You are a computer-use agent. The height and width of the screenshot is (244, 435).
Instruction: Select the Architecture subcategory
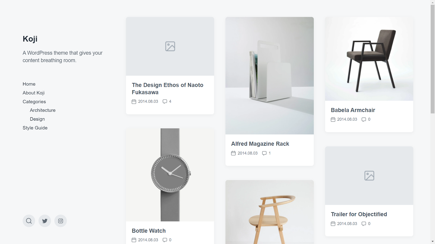click(43, 110)
